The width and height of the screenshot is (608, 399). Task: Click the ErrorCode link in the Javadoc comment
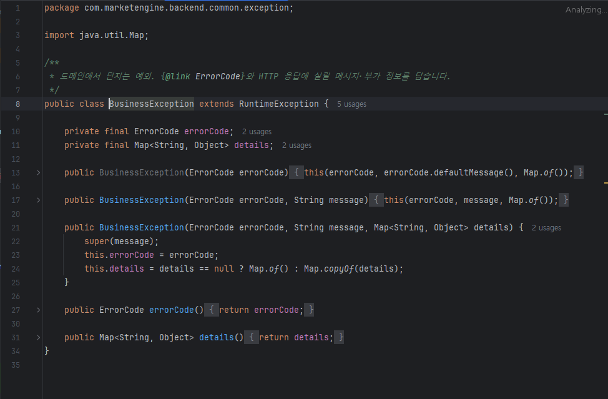[217, 76]
